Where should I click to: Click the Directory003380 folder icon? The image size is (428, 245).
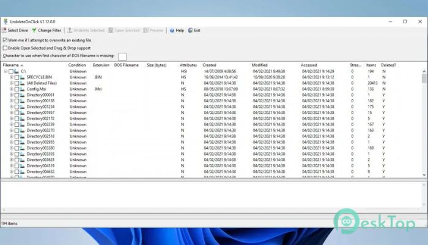(x=22, y=148)
